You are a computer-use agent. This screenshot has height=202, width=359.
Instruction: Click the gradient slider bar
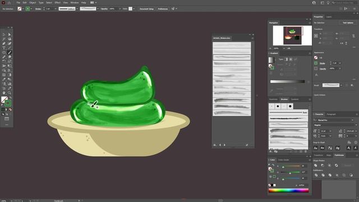288,81
